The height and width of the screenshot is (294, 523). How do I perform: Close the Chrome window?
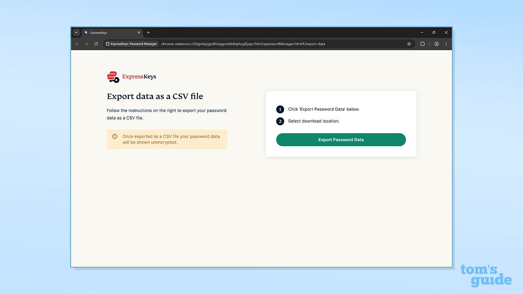coord(446,32)
